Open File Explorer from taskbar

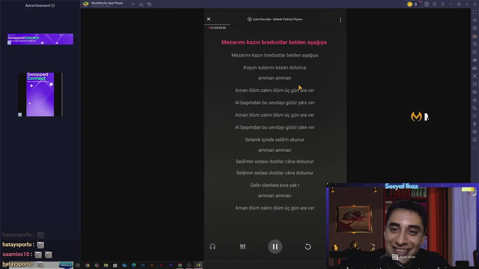click(x=106, y=265)
